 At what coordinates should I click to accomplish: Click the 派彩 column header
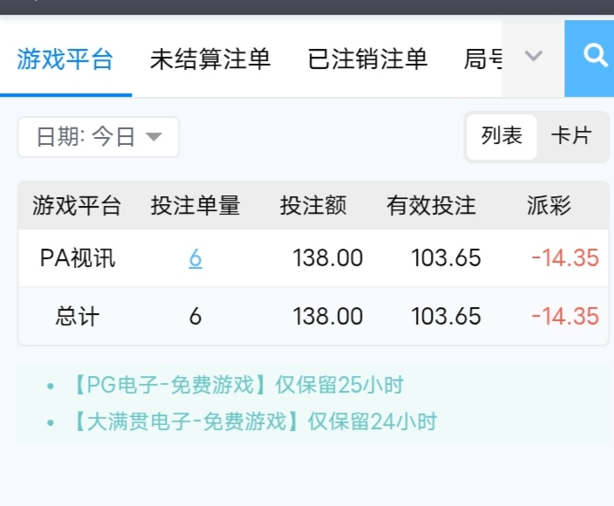[x=549, y=206]
